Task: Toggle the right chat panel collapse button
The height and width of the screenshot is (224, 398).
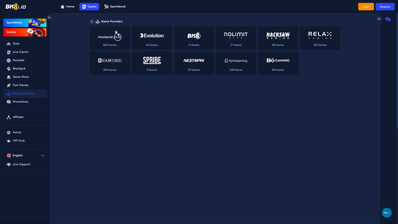Action: pyautogui.click(x=380, y=19)
